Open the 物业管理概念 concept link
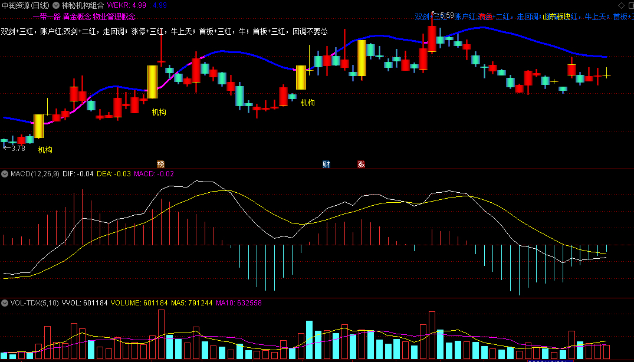This screenshot has height=362, width=634. 114,17
